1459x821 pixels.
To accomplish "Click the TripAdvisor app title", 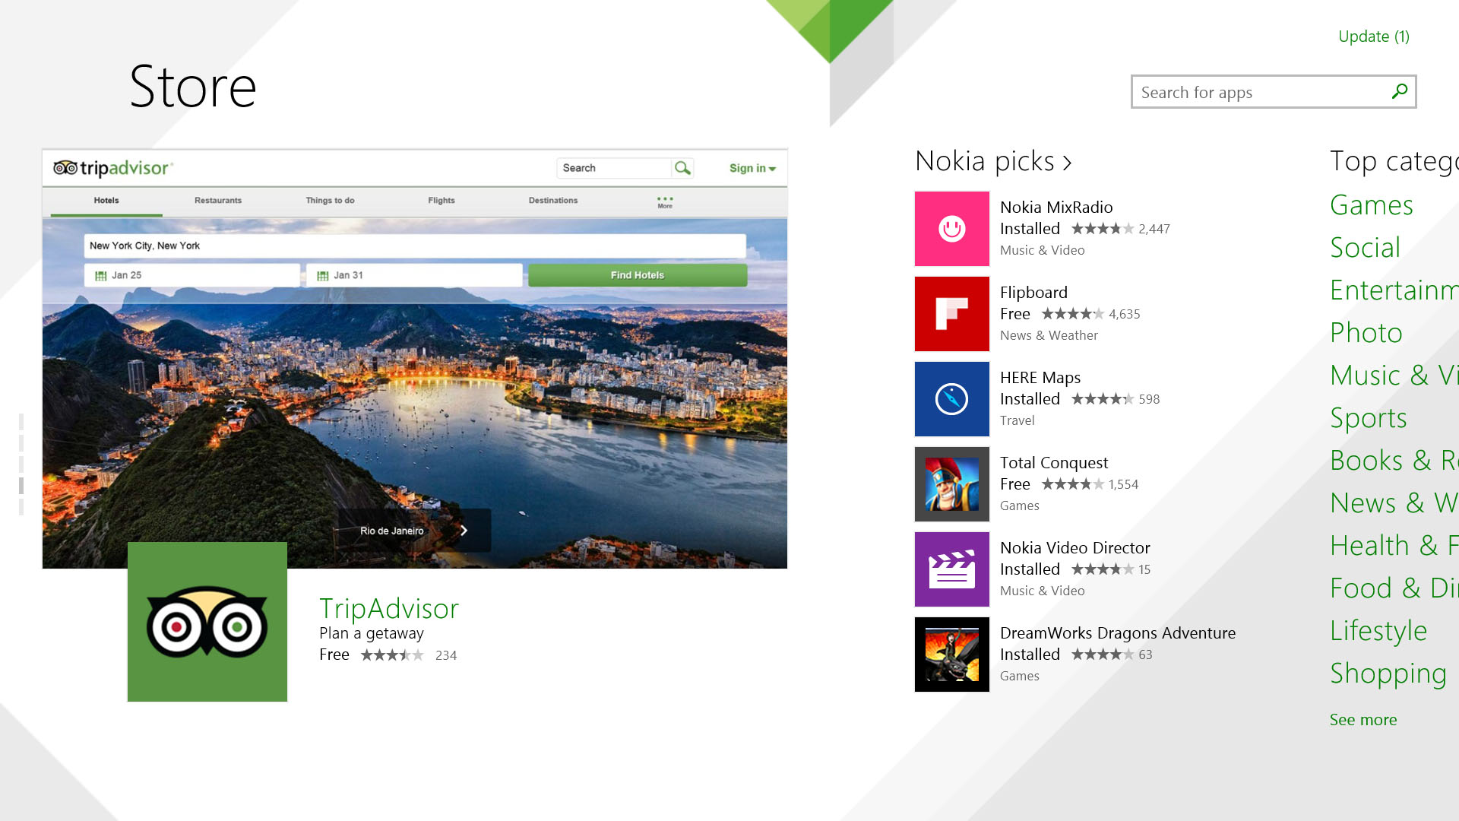I will coord(389,609).
